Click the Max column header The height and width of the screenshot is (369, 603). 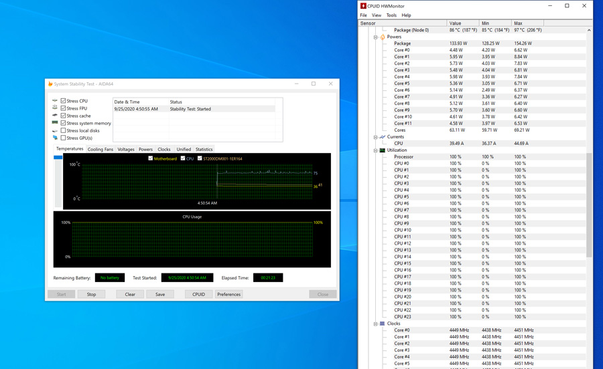[x=528, y=23]
